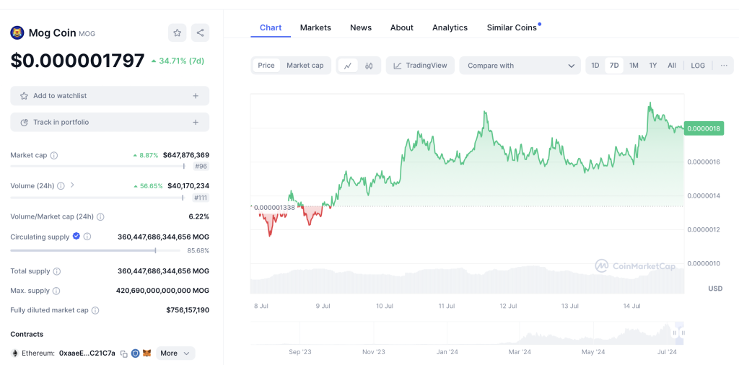Show Circulating supply info icon
Screen dimensions: 739x365
[x=87, y=237]
